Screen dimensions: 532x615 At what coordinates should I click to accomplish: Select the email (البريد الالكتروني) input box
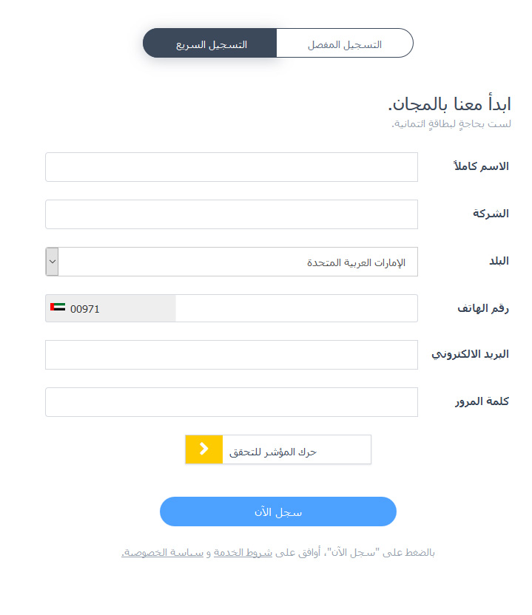[231, 355]
